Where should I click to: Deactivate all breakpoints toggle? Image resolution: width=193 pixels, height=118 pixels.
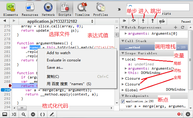coord(162,21)
